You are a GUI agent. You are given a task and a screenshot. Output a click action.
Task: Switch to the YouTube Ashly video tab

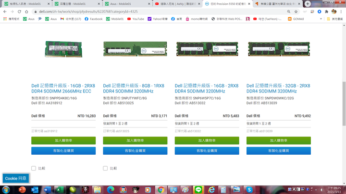pos(178,4)
